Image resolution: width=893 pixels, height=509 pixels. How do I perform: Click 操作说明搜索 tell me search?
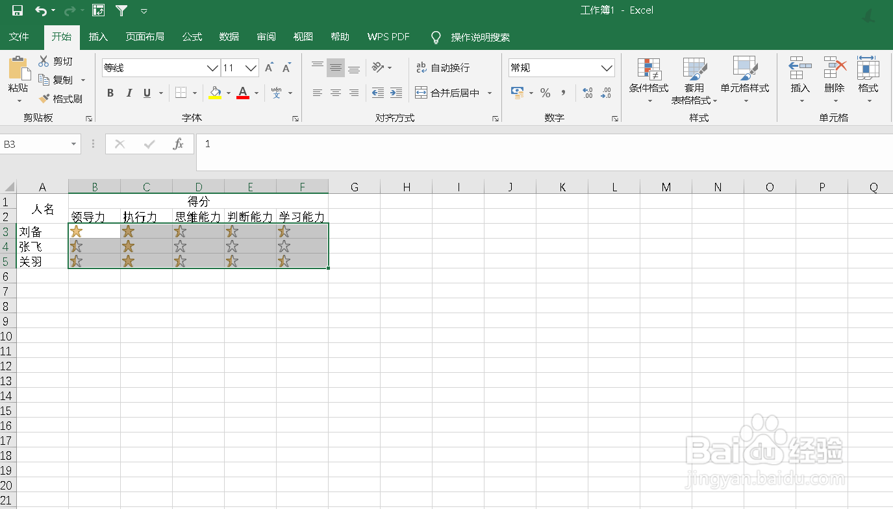point(481,38)
